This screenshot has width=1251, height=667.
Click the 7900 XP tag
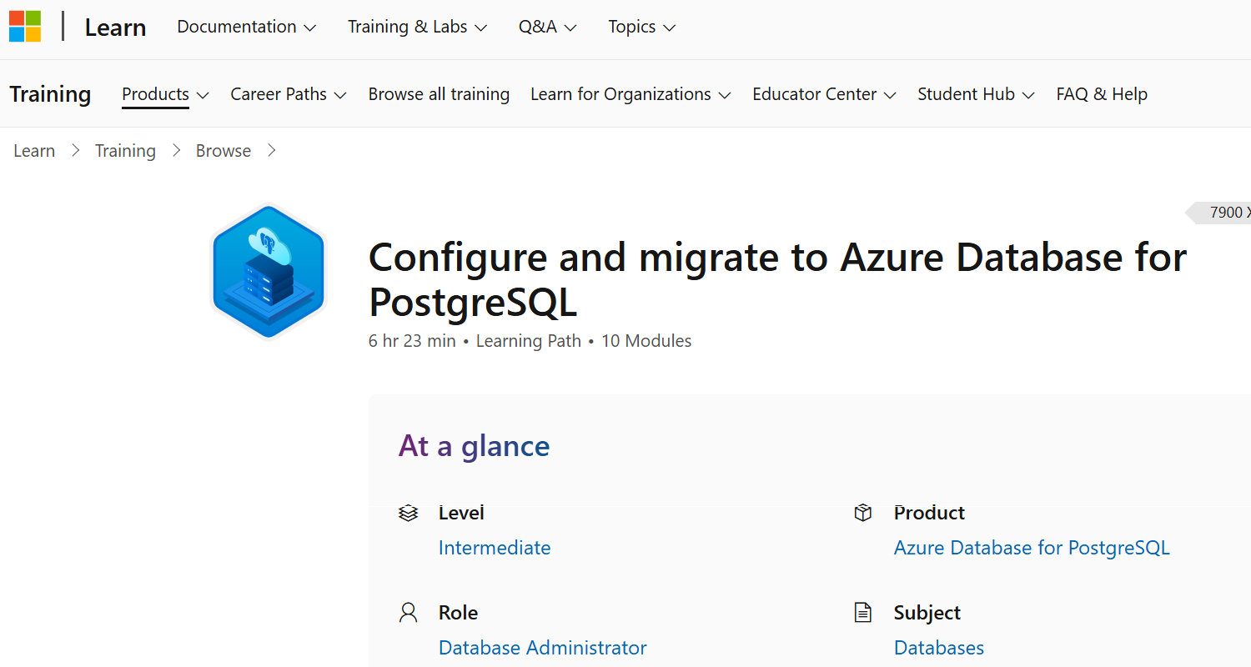[x=1219, y=213]
